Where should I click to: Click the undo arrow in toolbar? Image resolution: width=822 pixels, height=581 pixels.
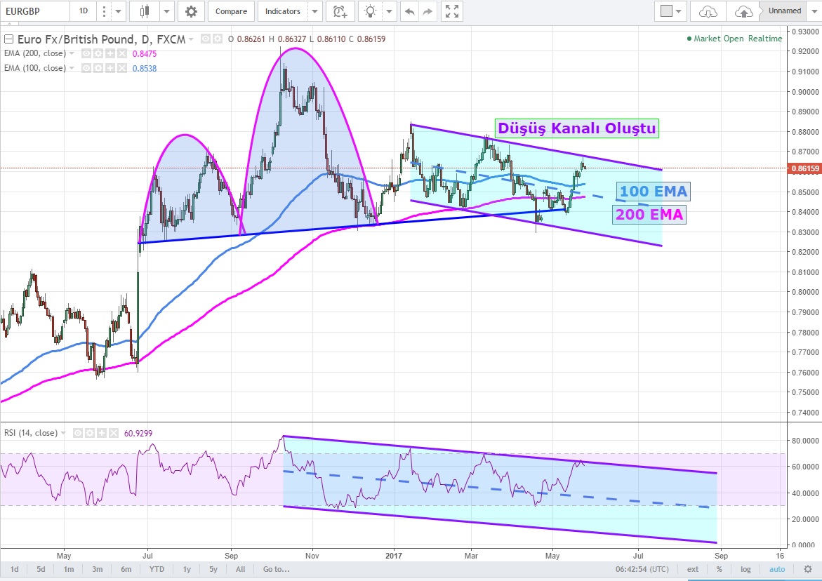(x=409, y=11)
